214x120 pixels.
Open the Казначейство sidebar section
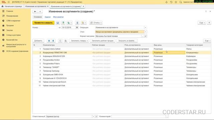click(x=12, y=40)
